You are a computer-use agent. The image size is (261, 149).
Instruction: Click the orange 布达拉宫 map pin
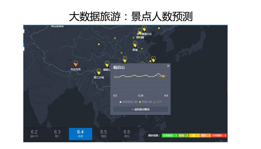[x=76, y=63]
